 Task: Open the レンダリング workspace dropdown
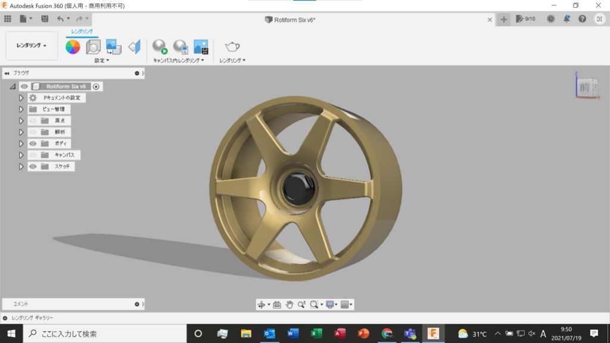[x=32, y=45]
